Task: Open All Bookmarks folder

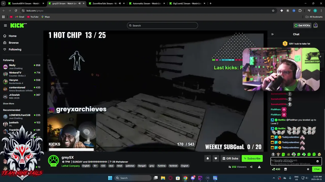Action: [x=314, y=17]
